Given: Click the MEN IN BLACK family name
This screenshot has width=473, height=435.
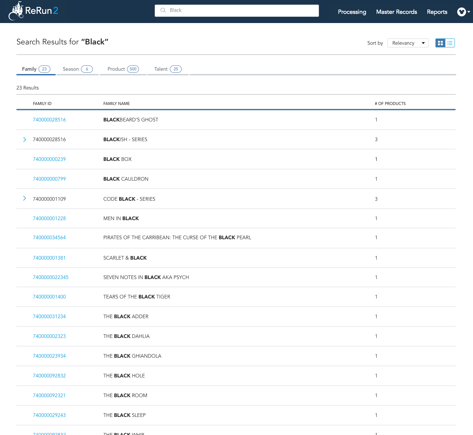Looking at the screenshot, I should coord(121,218).
